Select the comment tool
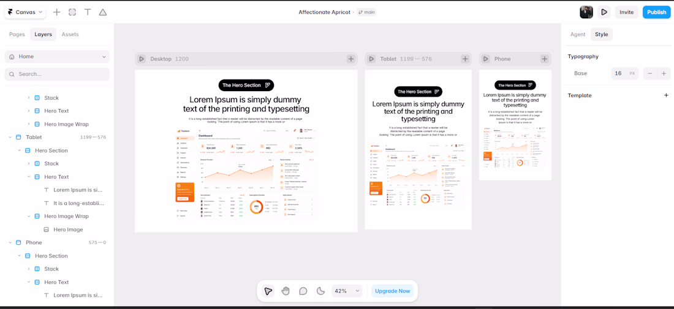This screenshot has width=674, height=309. [x=303, y=291]
